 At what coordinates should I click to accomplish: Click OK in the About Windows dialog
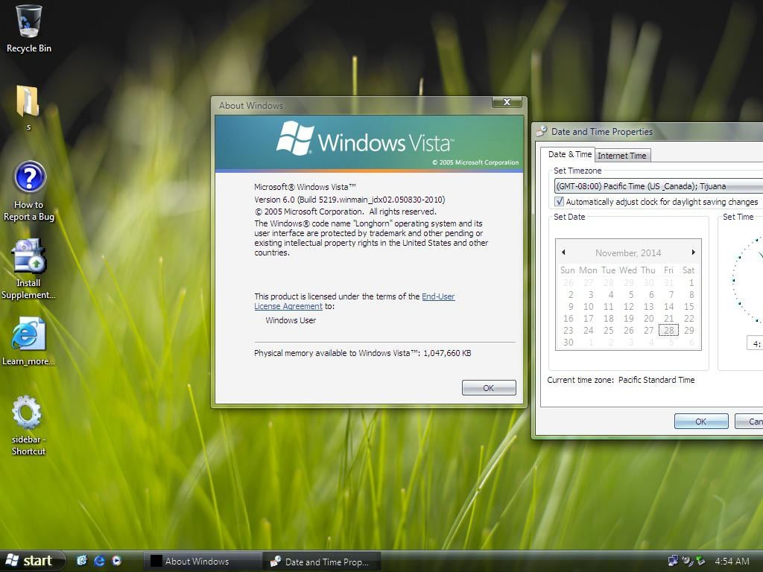coord(489,387)
